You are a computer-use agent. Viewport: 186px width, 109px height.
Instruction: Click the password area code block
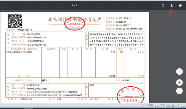tap(116, 39)
